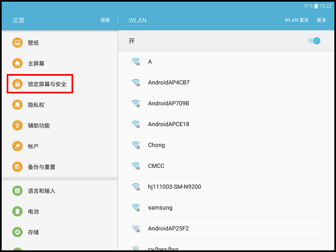Tap the 帐户 key icon
The width and height of the screenshot is (336, 252).
click(17, 146)
